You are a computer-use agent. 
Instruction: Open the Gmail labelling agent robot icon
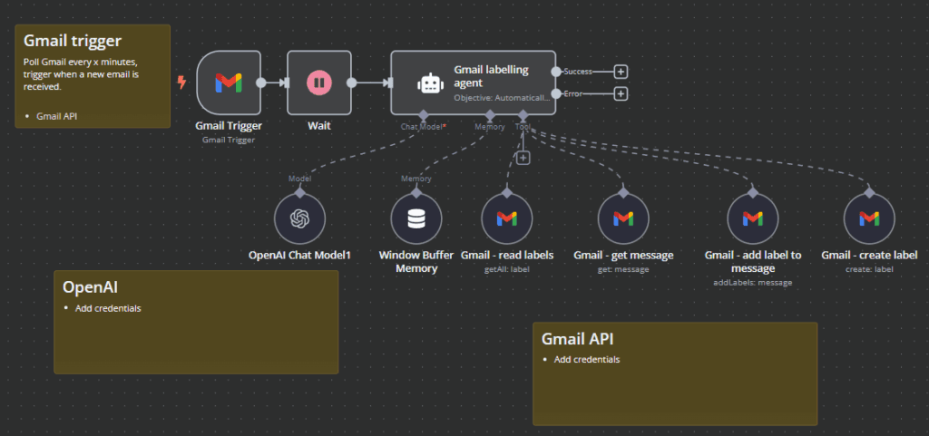click(x=428, y=82)
